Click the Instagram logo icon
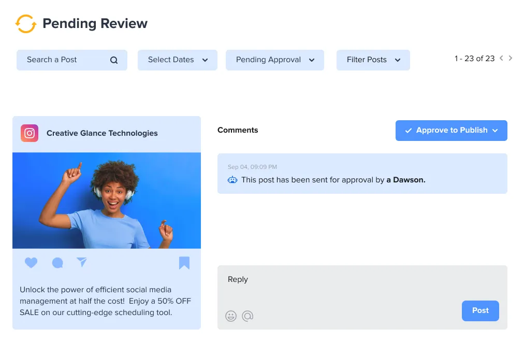The height and width of the screenshot is (342, 524). tap(30, 133)
